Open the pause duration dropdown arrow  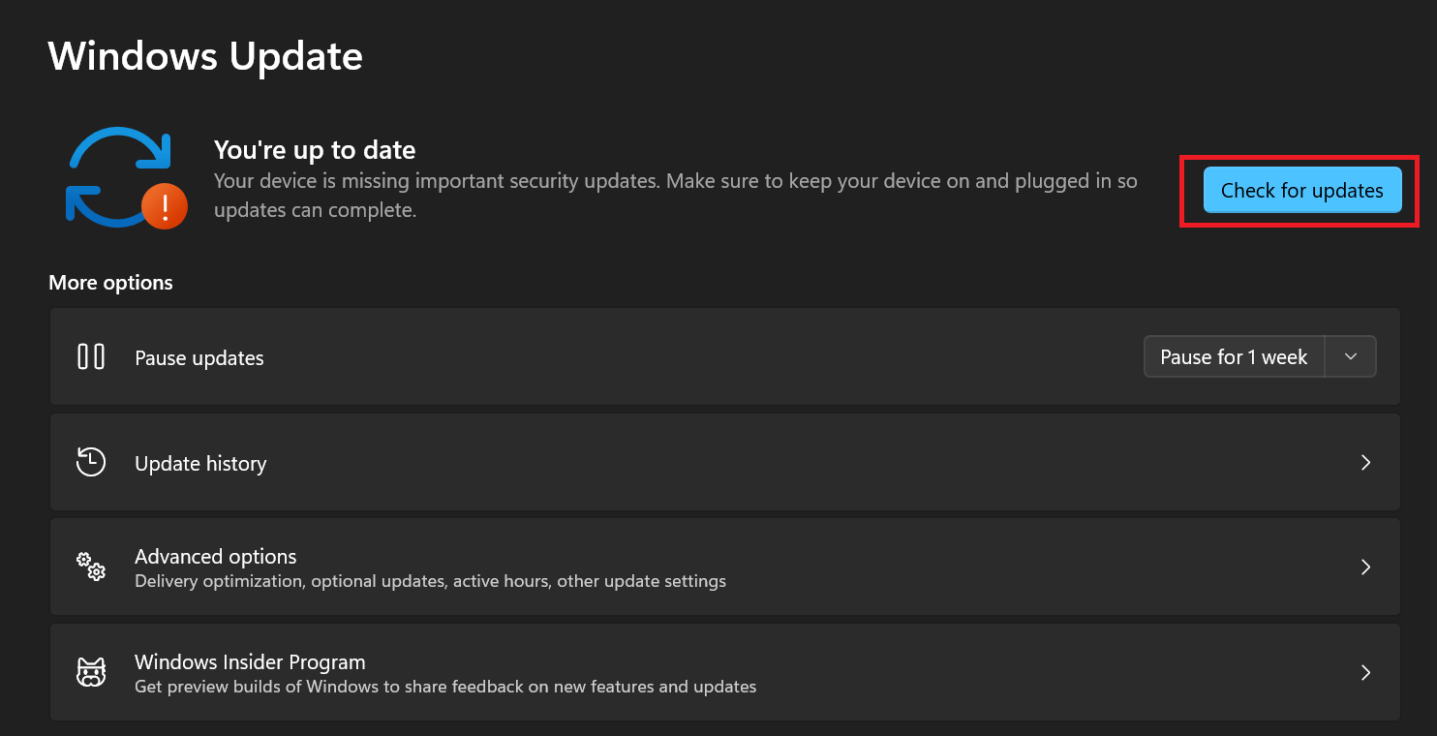point(1351,357)
